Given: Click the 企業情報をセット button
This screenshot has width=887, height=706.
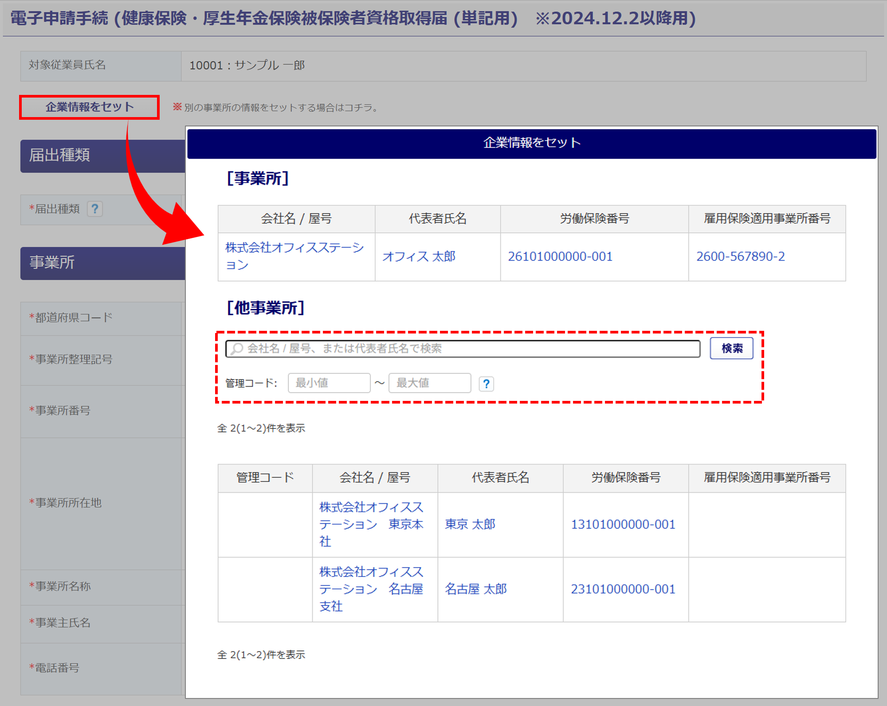Looking at the screenshot, I should click(x=89, y=107).
